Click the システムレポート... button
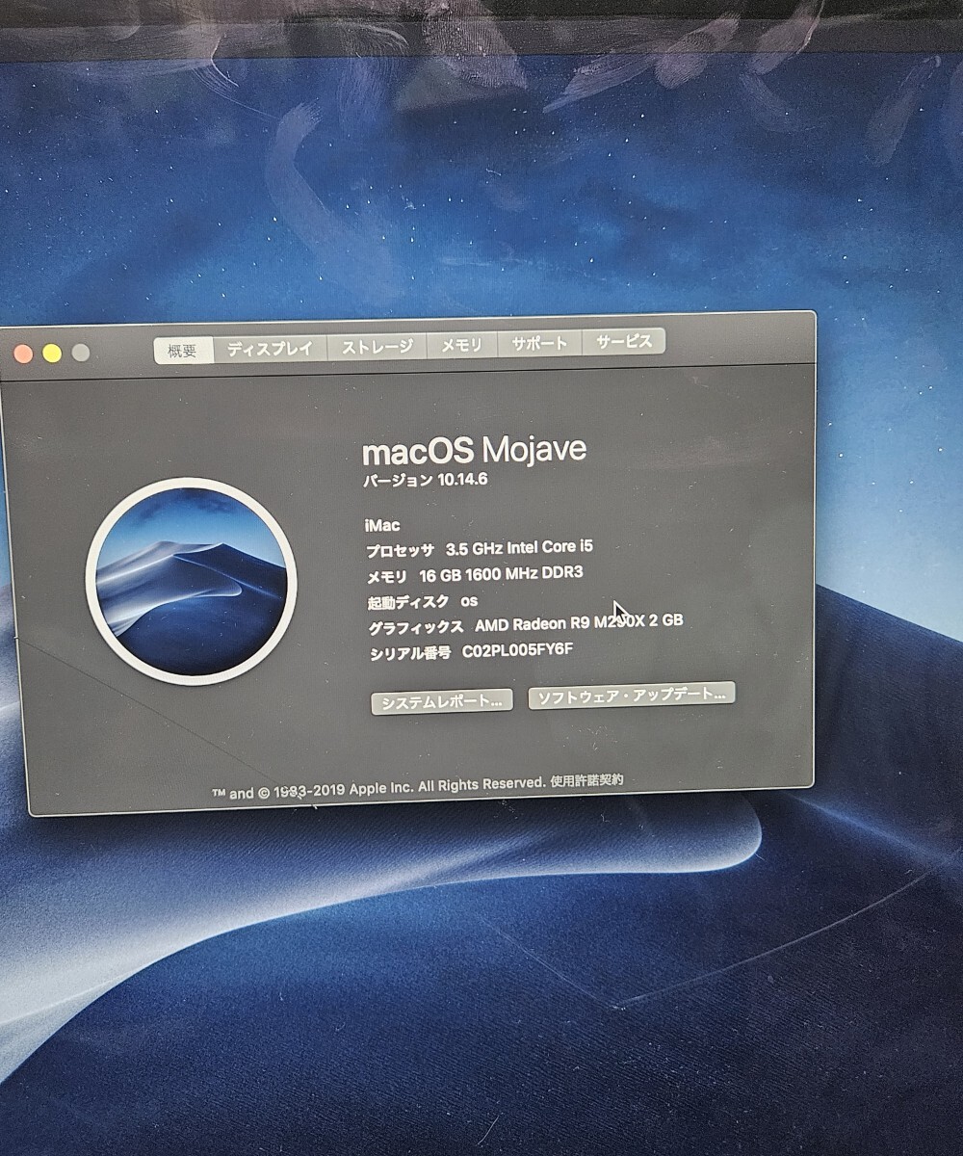 (441, 702)
